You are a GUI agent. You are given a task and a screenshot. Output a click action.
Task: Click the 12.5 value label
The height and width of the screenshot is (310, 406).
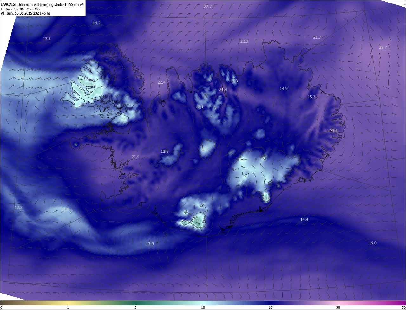165,151
